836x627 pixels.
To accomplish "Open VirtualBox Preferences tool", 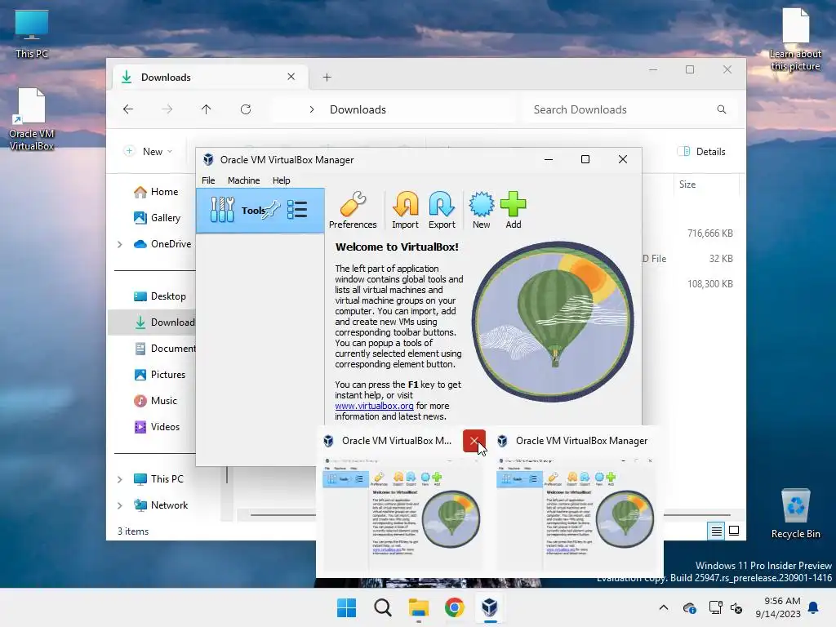I will [x=353, y=210].
